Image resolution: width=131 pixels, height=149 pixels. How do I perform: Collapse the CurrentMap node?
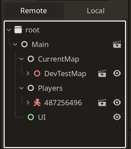click(x=21, y=59)
